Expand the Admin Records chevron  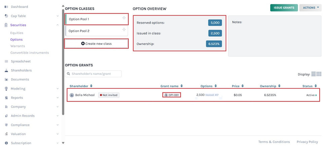click(x=58, y=116)
